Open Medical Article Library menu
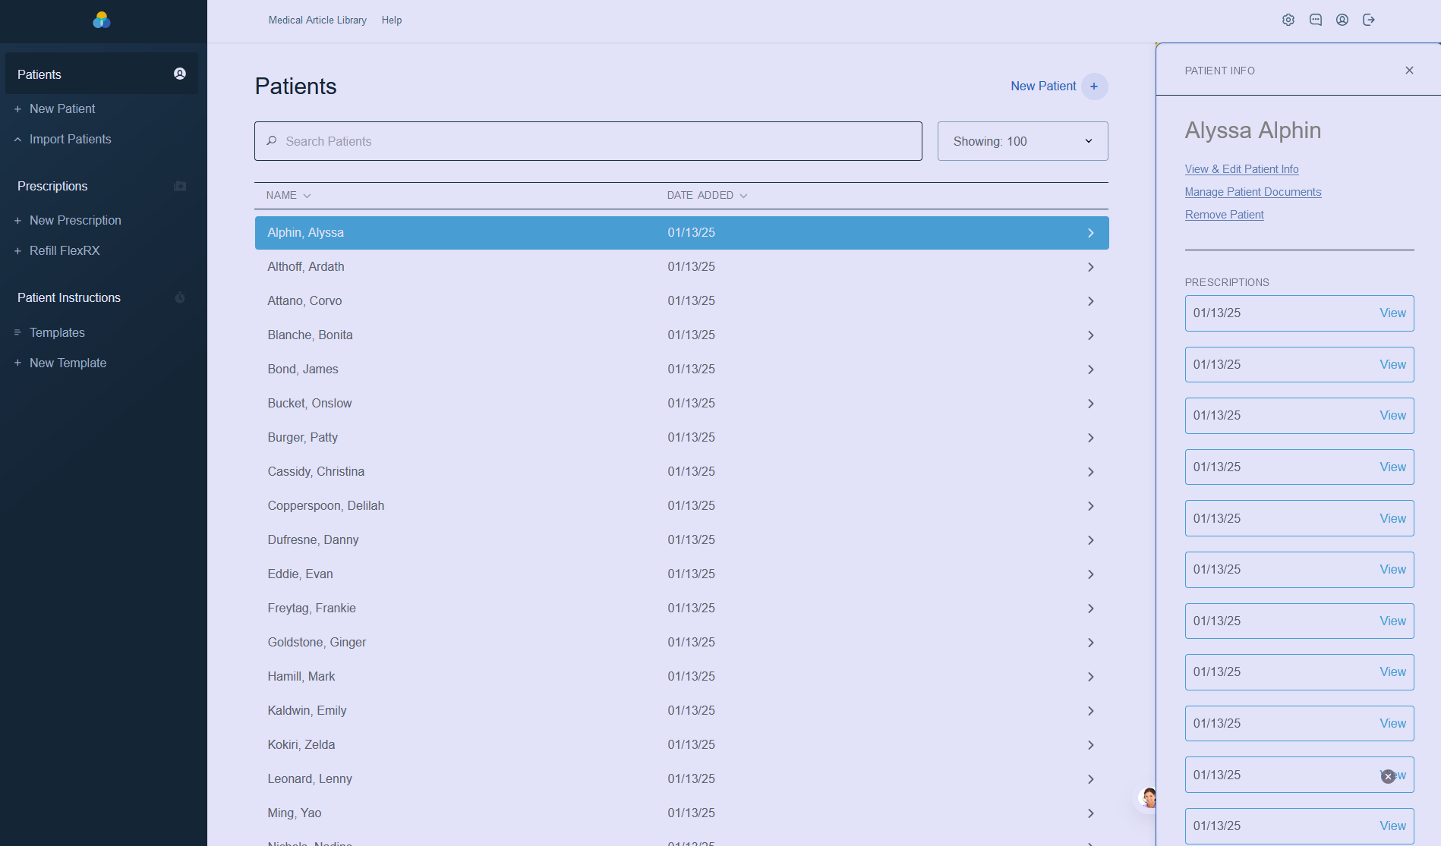The width and height of the screenshot is (1441, 846). coord(317,20)
